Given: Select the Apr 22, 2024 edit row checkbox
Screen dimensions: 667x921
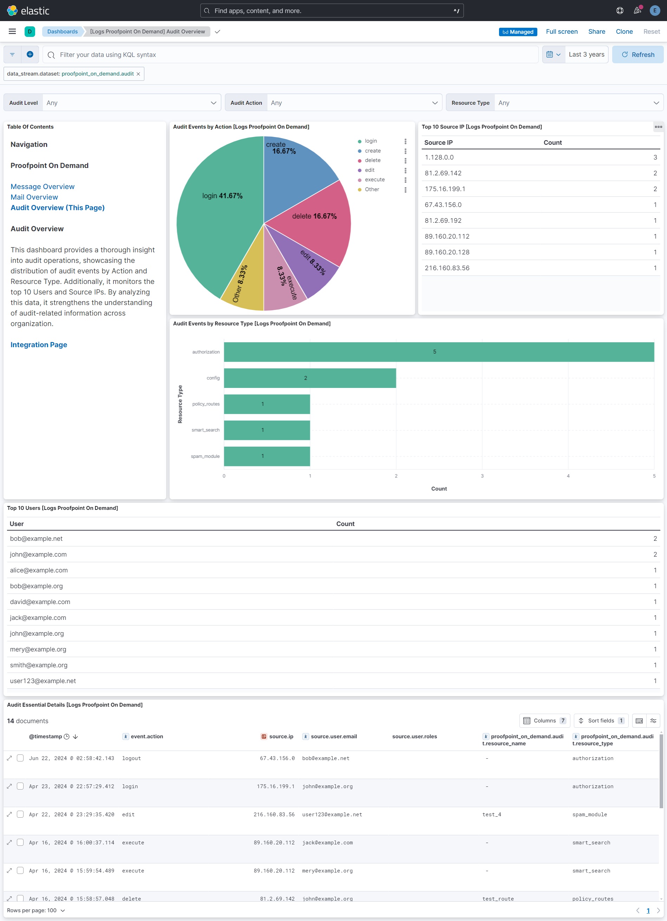Looking at the screenshot, I should [x=20, y=814].
